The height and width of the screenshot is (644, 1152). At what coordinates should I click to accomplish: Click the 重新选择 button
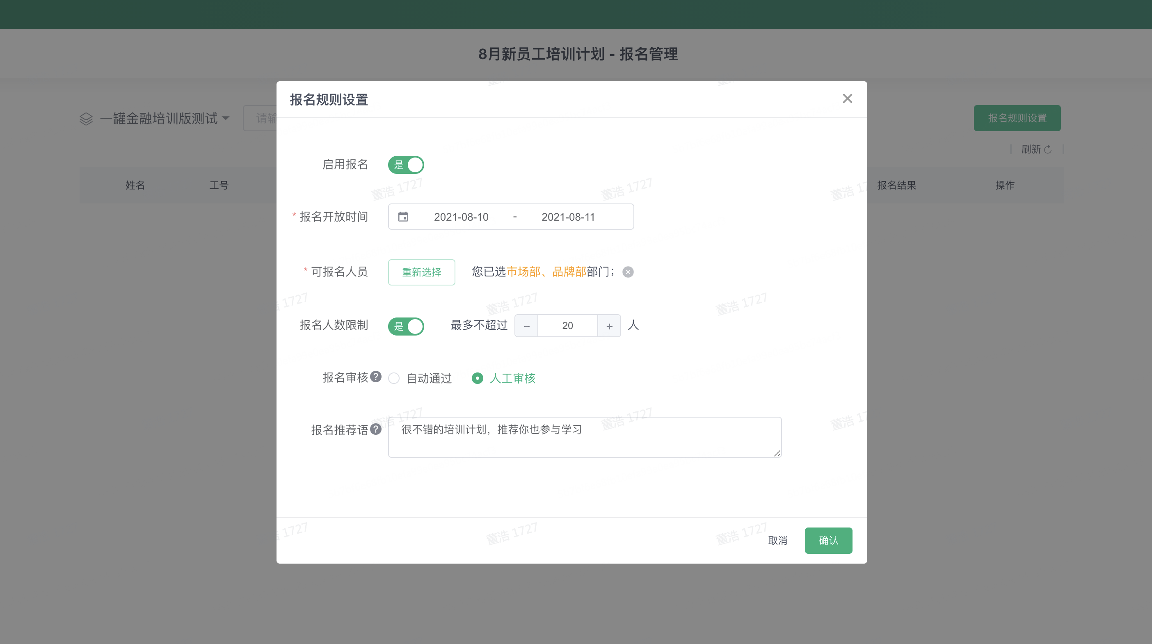[421, 272]
